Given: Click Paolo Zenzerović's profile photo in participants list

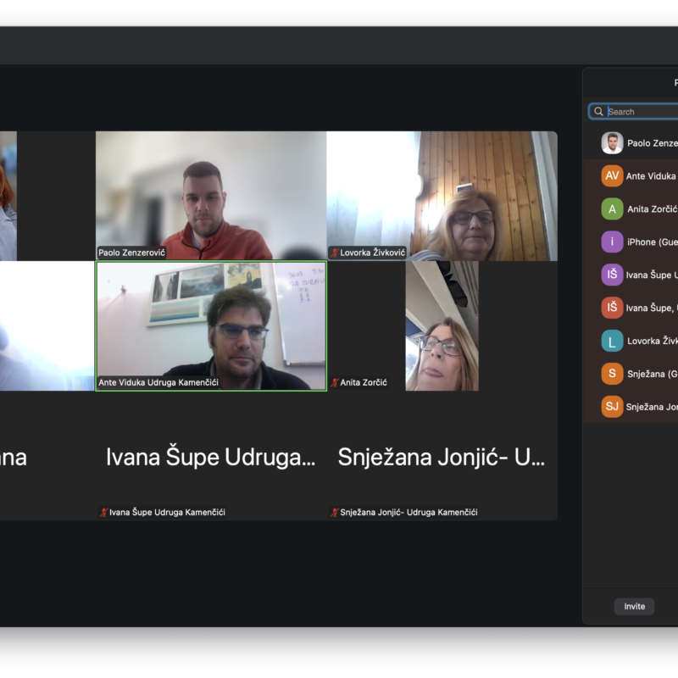Looking at the screenshot, I should pos(612,143).
